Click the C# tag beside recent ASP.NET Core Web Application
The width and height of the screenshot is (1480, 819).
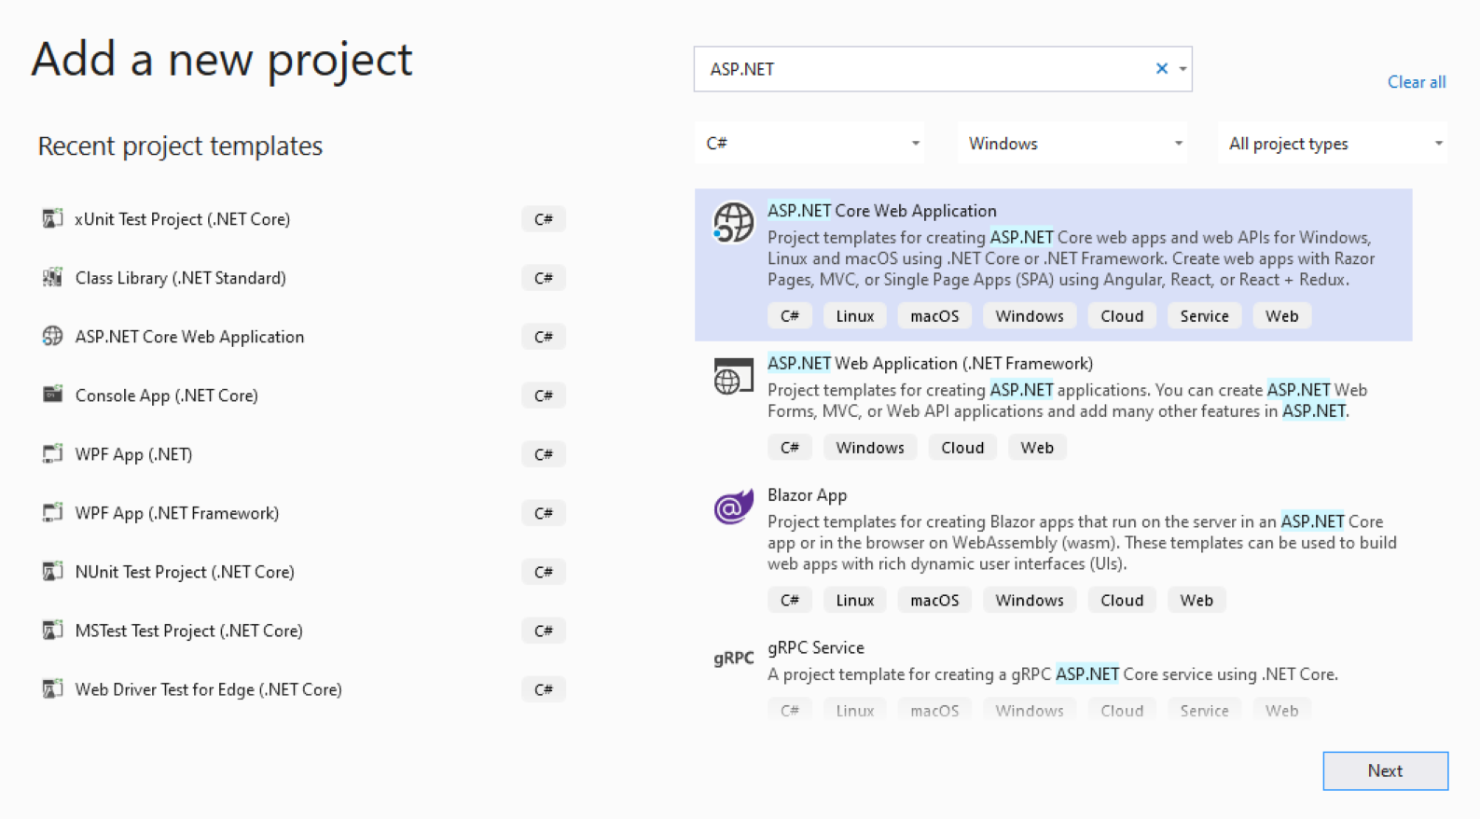click(544, 337)
